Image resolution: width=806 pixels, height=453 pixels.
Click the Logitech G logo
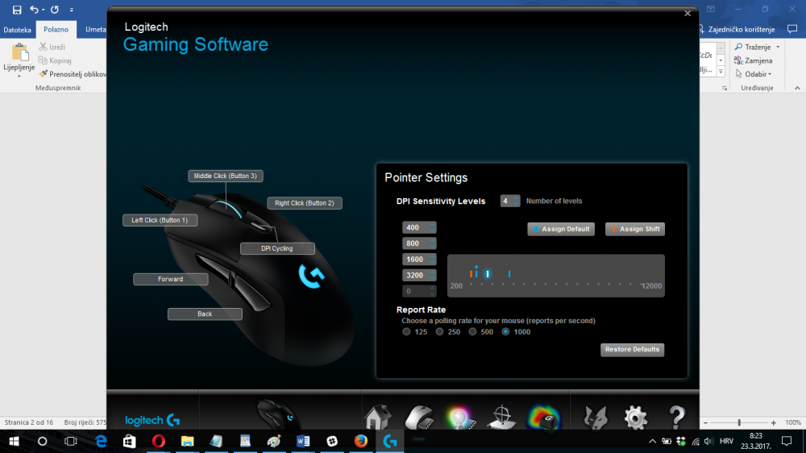(152, 420)
